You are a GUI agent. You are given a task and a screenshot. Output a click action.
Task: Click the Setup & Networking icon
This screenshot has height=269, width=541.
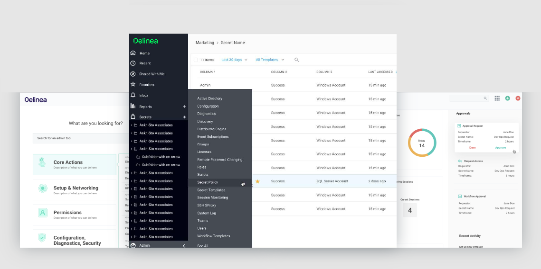tap(42, 188)
